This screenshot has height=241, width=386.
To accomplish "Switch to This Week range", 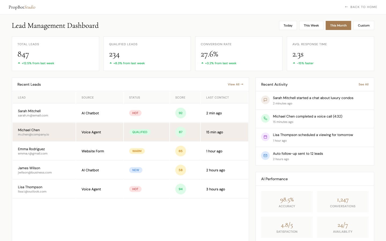I will [311, 25].
